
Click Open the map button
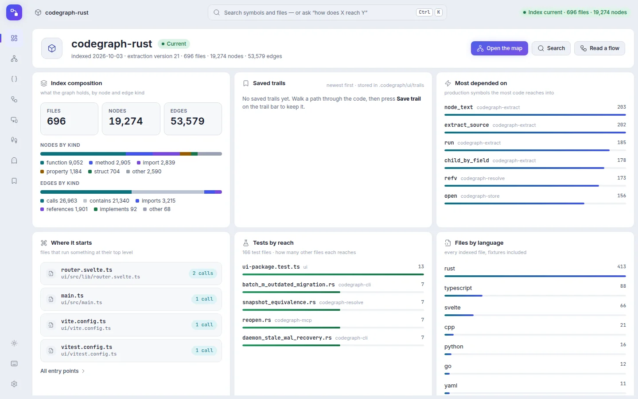pos(499,48)
